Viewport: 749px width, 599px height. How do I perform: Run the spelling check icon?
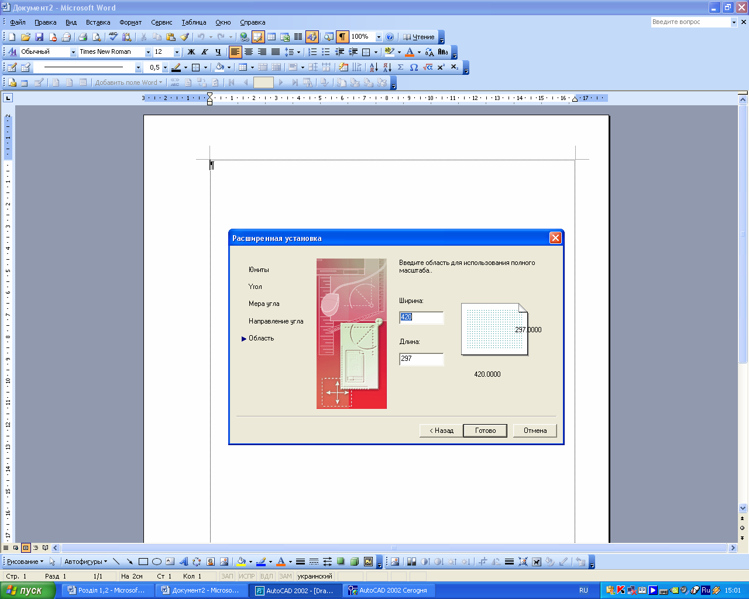(x=113, y=37)
